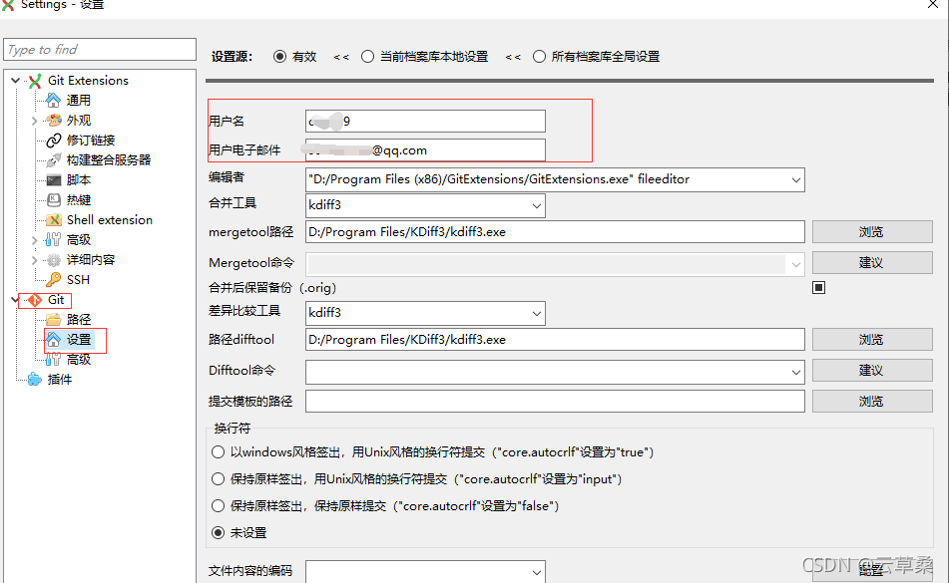
Task: Select autocrlf true Windows-style checkout option
Action: coord(218,451)
